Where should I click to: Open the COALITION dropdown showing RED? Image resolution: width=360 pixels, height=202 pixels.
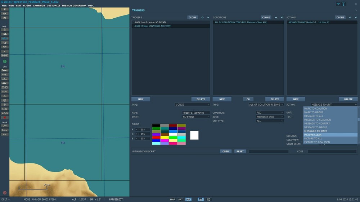(x=270, y=113)
